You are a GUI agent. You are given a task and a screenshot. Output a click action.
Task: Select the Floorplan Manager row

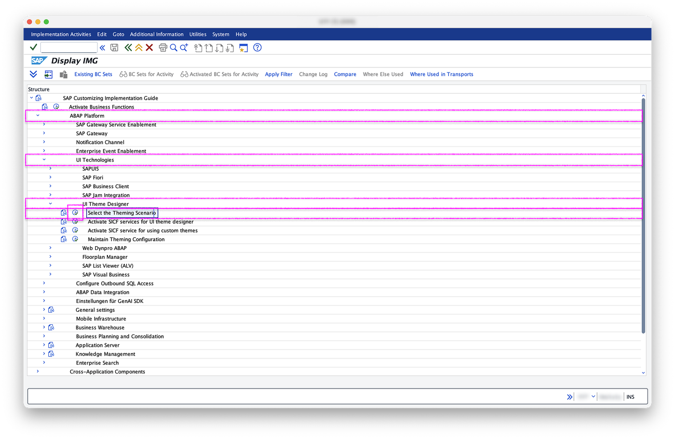334,257
